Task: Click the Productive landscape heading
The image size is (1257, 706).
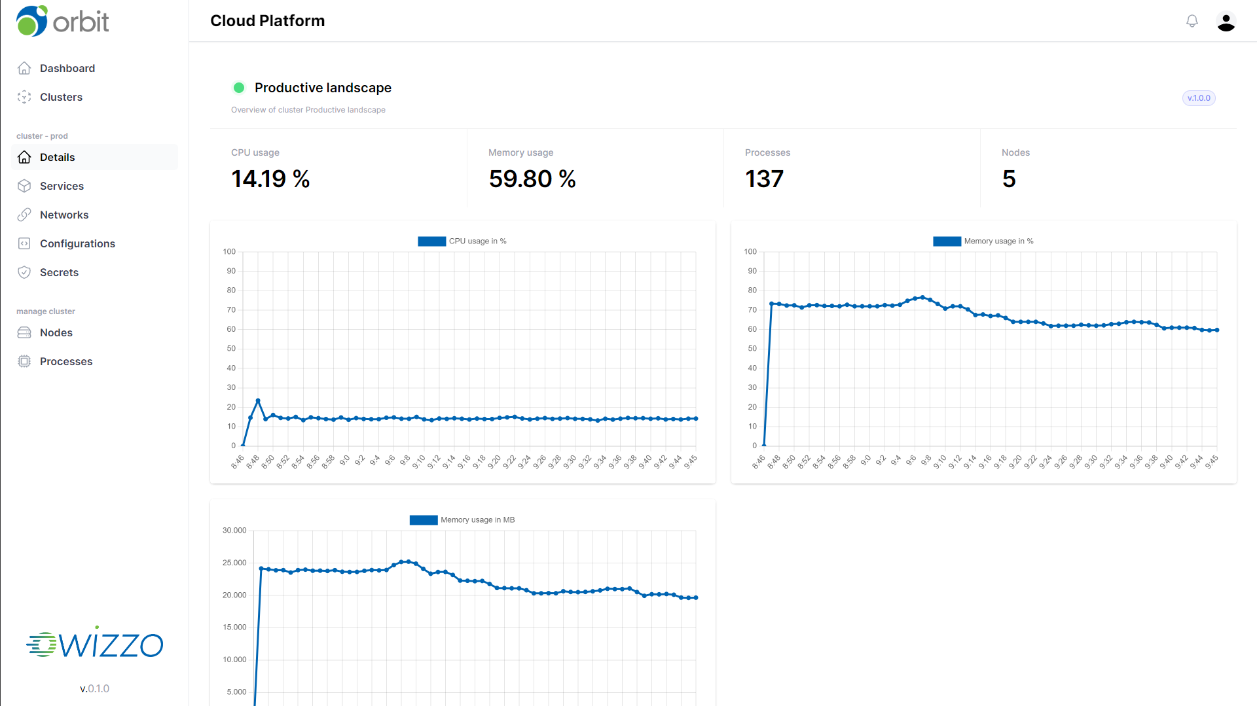Action: (323, 88)
